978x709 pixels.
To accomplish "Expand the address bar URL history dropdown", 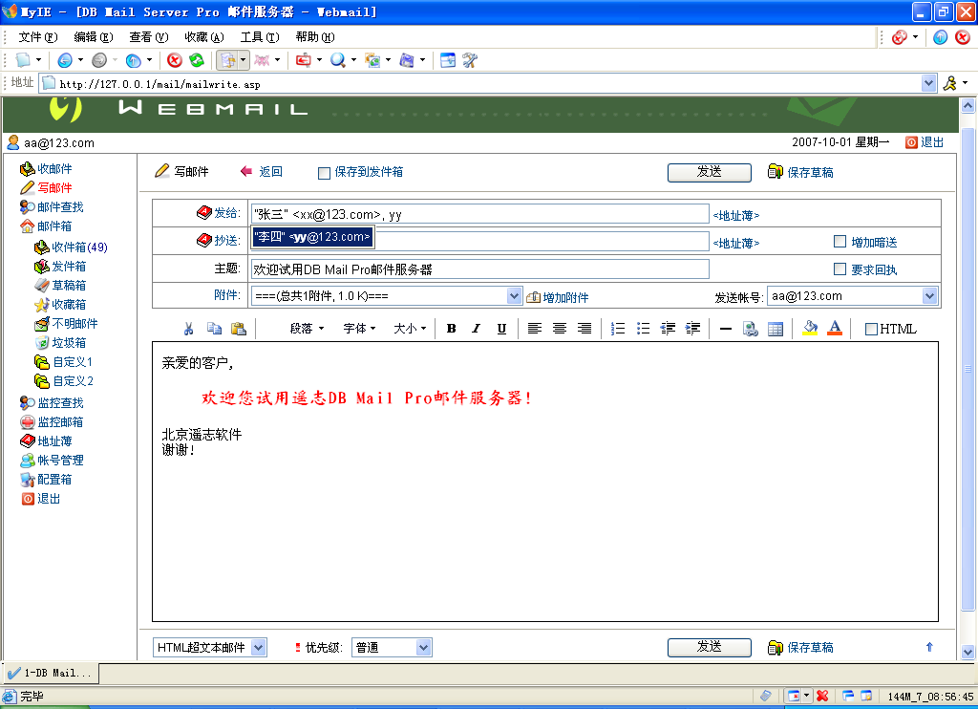I will point(928,83).
